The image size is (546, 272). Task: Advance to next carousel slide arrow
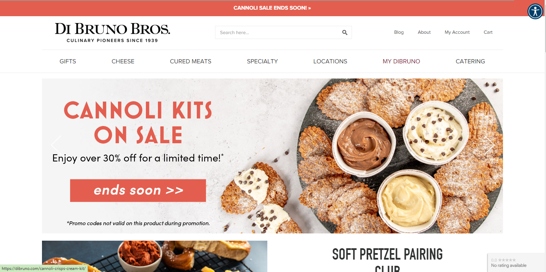[489, 145]
